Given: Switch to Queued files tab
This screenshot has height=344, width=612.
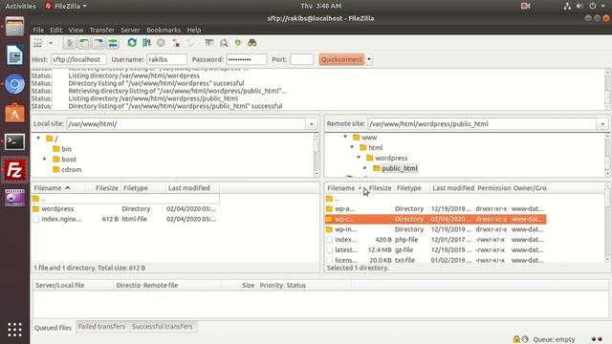Looking at the screenshot, I should pyautogui.click(x=53, y=328).
